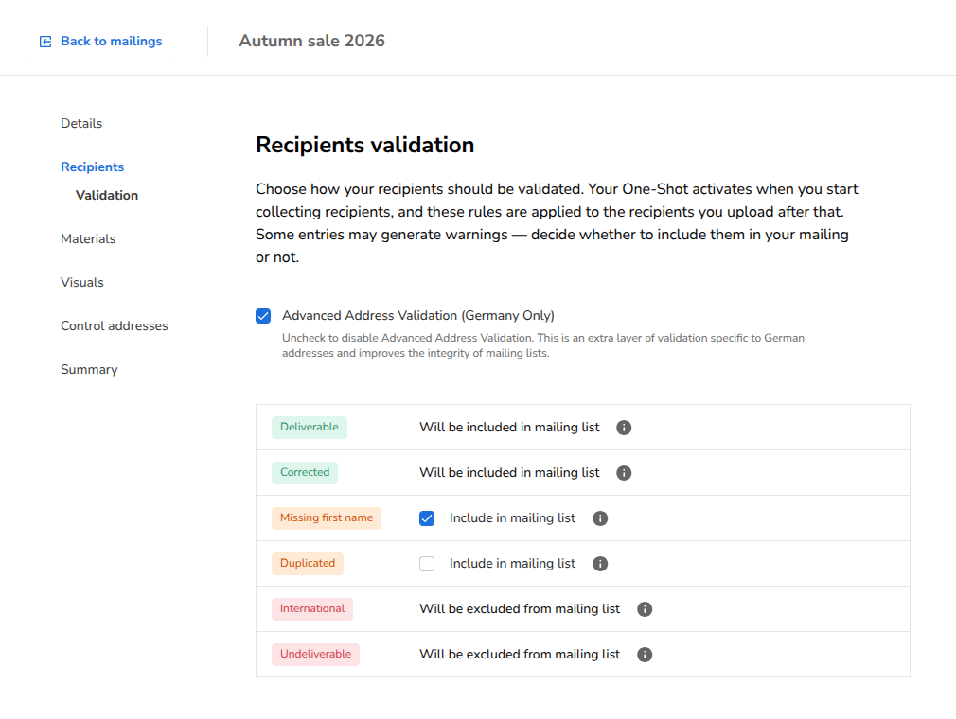Click the Deliverable status badge
956x719 pixels.
click(x=310, y=427)
